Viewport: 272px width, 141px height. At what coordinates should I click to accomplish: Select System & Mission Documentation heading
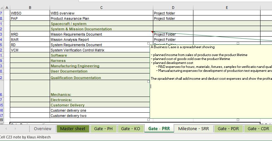pyautogui.click(x=102, y=29)
